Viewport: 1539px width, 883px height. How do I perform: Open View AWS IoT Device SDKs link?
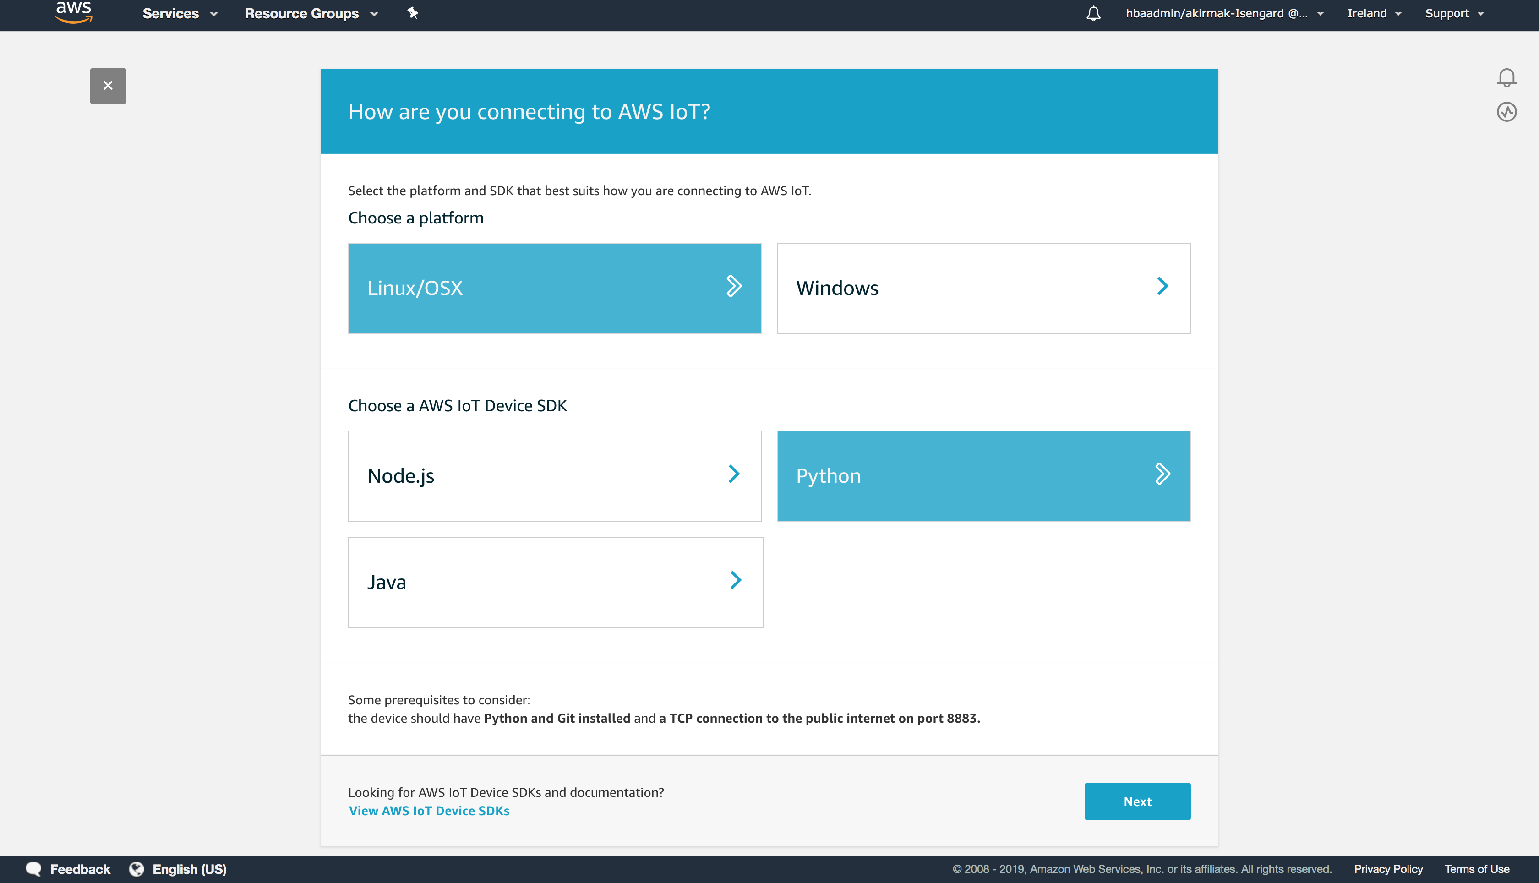[x=429, y=811]
